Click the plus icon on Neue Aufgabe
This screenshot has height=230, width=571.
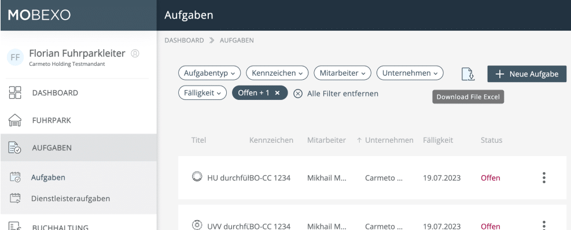pos(500,74)
